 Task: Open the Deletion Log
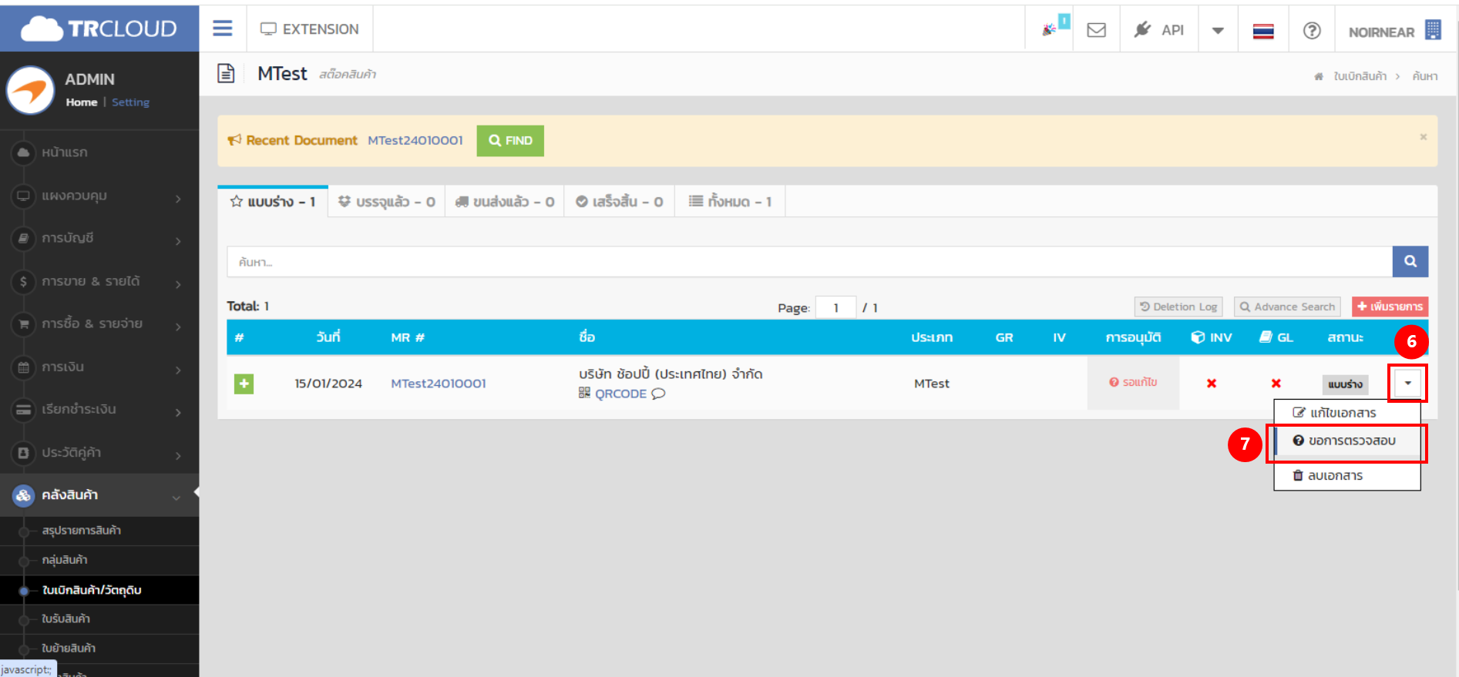click(1179, 307)
